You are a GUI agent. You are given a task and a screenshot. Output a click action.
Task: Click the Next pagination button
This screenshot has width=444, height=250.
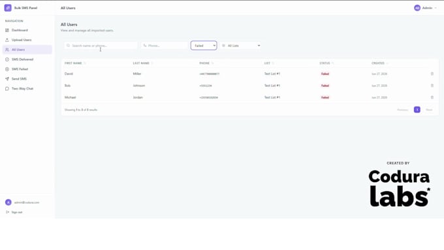tap(429, 110)
